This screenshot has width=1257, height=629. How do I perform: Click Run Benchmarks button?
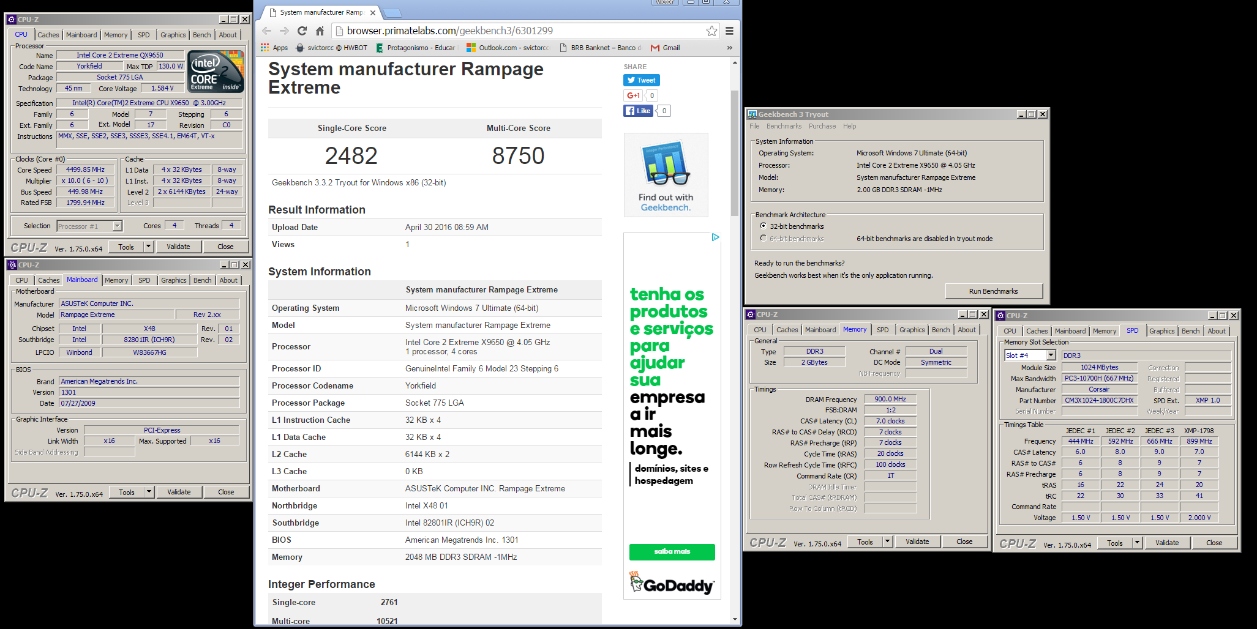click(x=993, y=291)
